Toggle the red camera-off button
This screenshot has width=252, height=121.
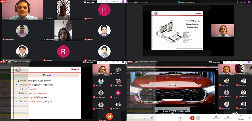click(x=192, y=118)
